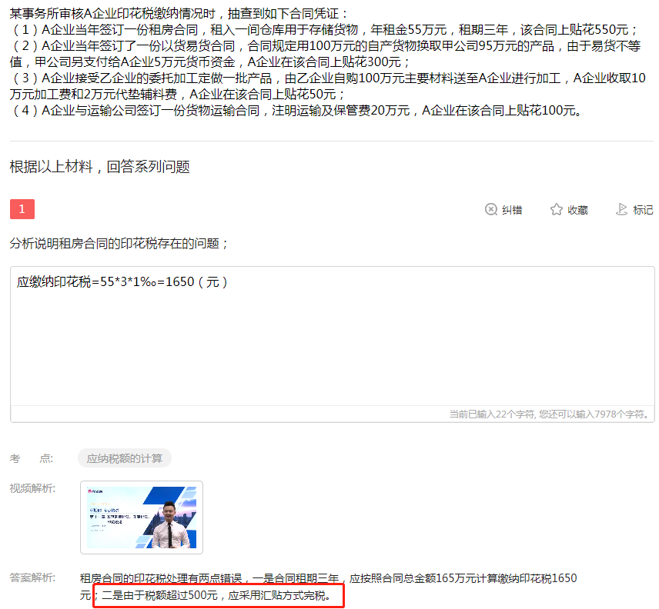Click the 考点 label

click(32, 458)
